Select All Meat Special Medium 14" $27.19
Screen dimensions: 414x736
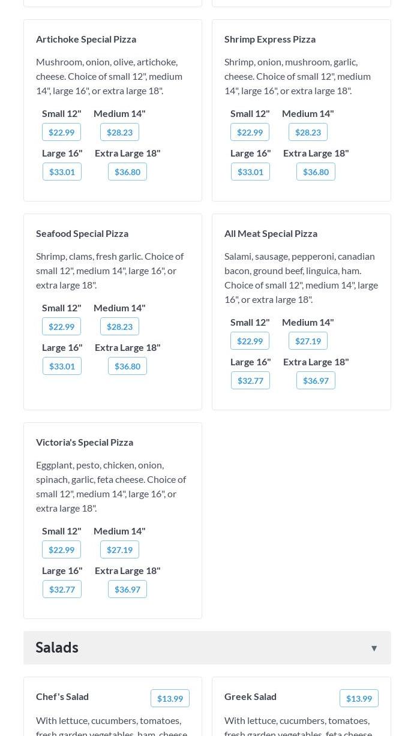click(x=308, y=341)
